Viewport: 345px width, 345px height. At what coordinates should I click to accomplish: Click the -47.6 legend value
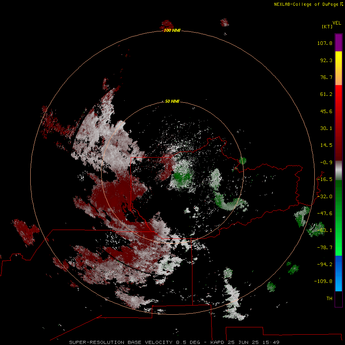coord(325,214)
